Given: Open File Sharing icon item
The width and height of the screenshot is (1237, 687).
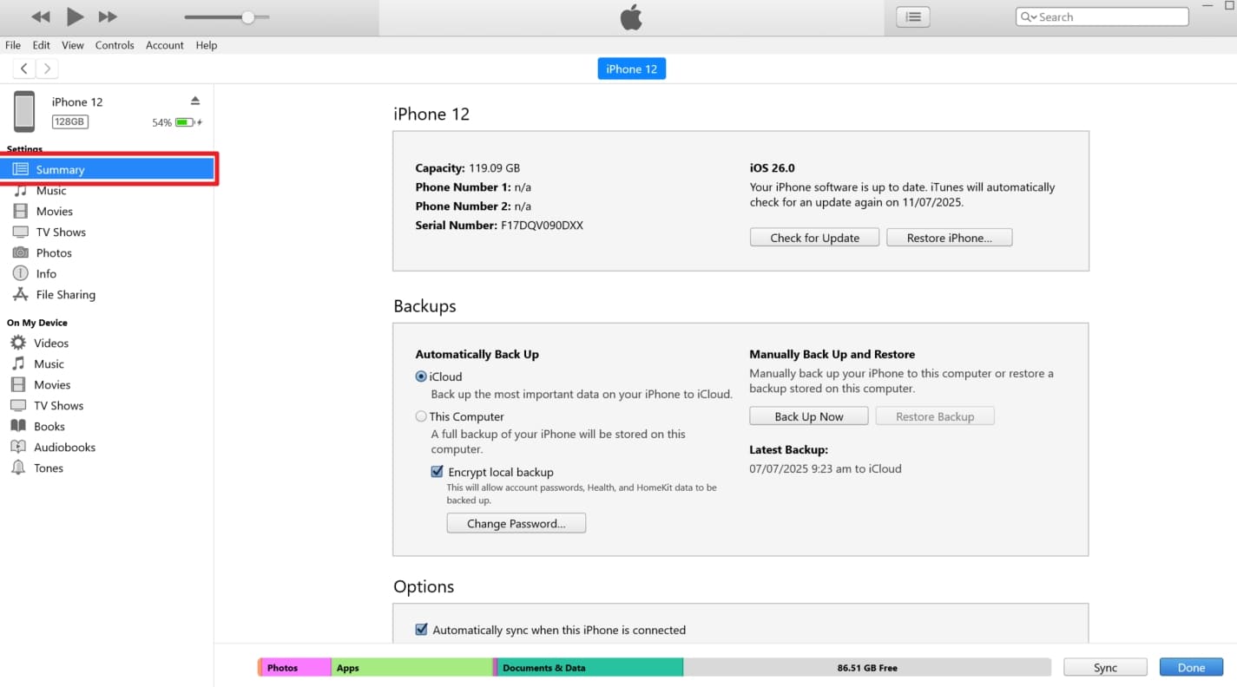Looking at the screenshot, I should 20,294.
